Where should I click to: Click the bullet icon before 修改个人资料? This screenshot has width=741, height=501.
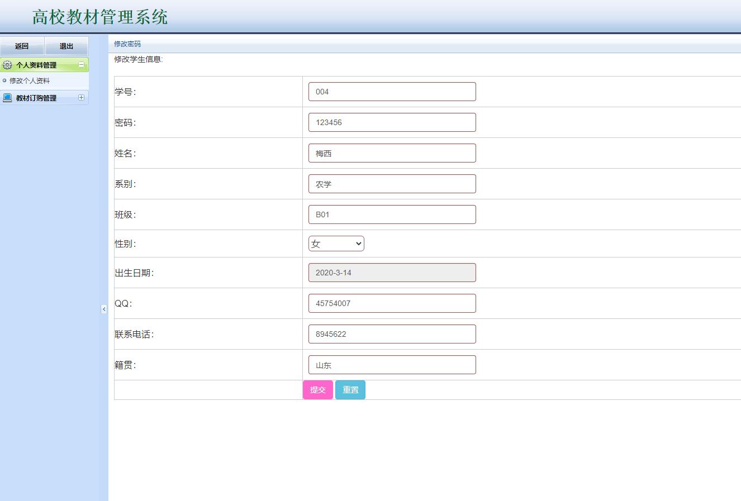4,80
